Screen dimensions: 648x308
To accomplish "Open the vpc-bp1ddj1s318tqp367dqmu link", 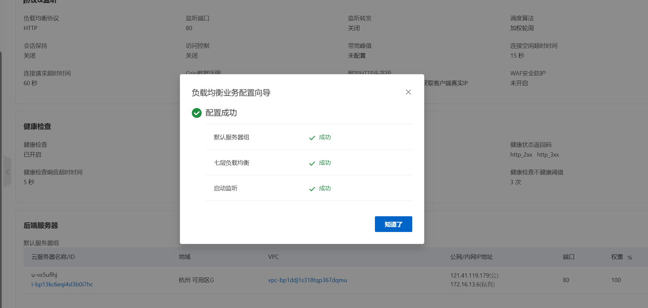I will pyautogui.click(x=307, y=280).
